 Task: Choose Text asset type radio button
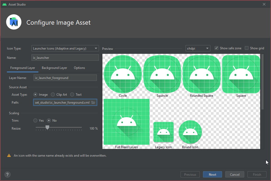(x=72, y=95)
